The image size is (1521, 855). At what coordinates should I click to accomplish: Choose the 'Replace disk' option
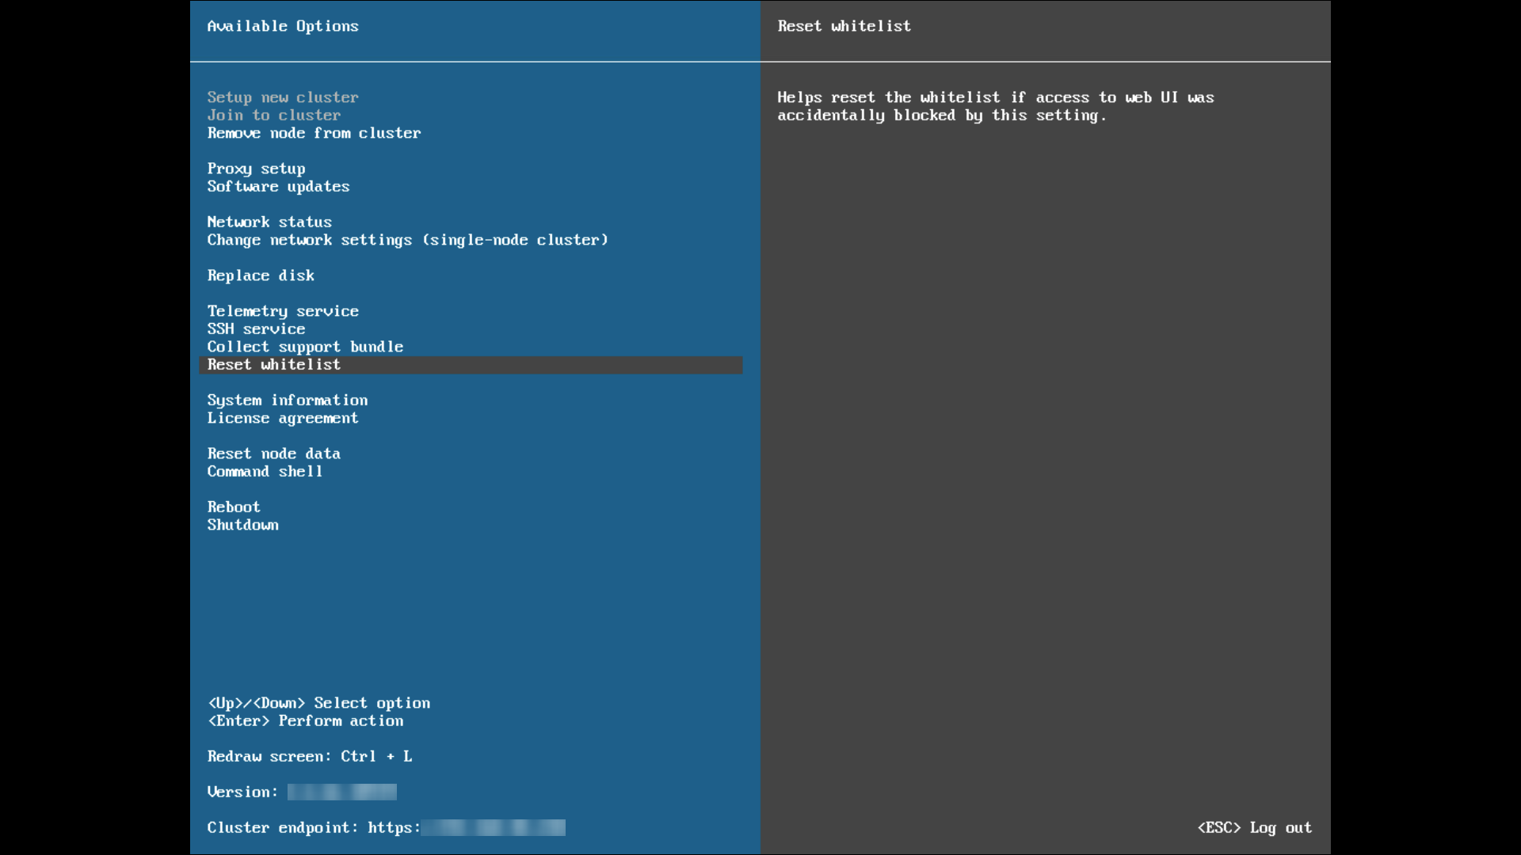point(261,275)
